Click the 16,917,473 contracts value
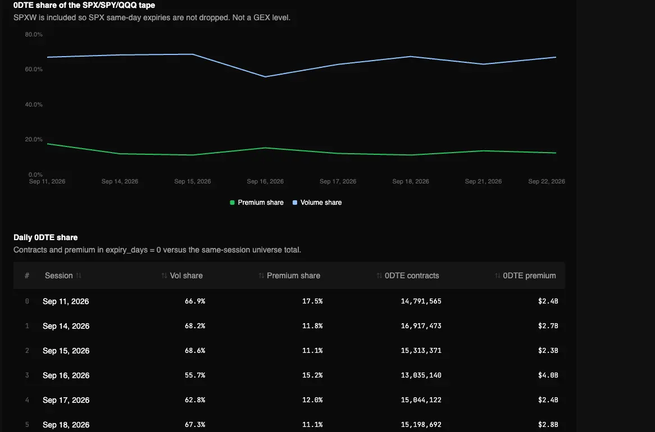Screen dimensions: 655x432 (421, 325)
